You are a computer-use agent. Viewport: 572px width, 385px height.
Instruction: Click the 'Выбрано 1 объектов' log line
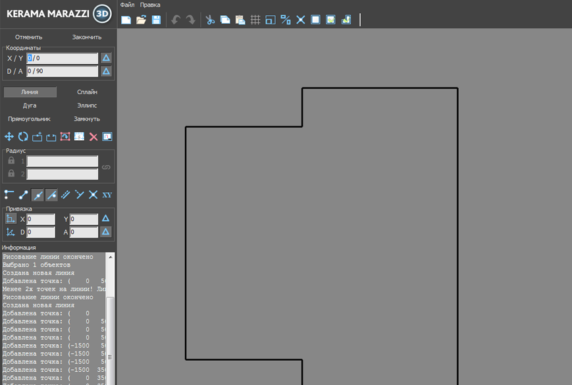coord(36,265)
